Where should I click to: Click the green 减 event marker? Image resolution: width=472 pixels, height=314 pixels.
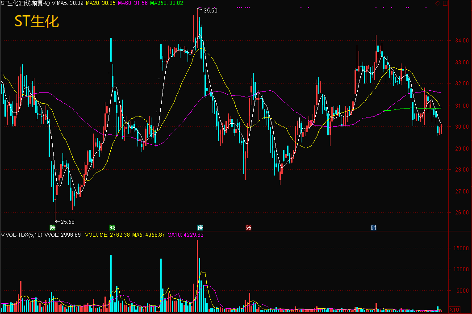pos(112,227)
